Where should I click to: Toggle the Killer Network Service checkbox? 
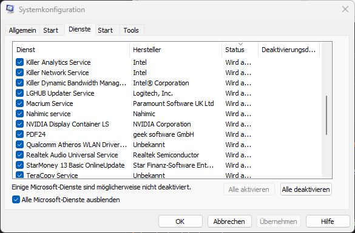[x=19, y=73]
